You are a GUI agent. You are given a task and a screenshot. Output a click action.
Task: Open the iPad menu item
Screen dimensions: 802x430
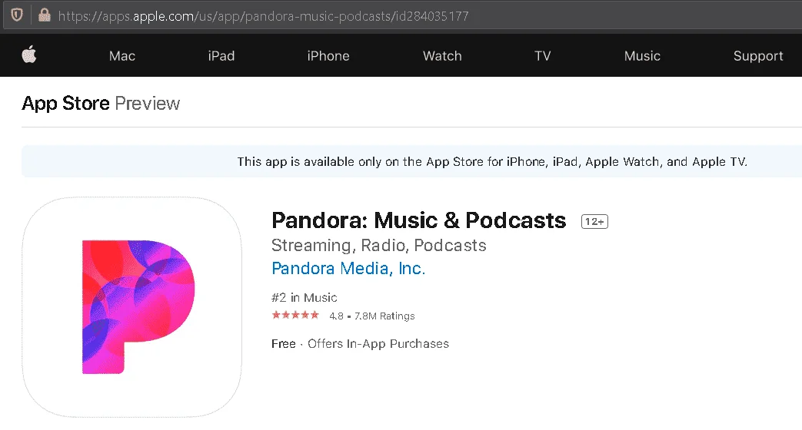[x=221, y=55]
